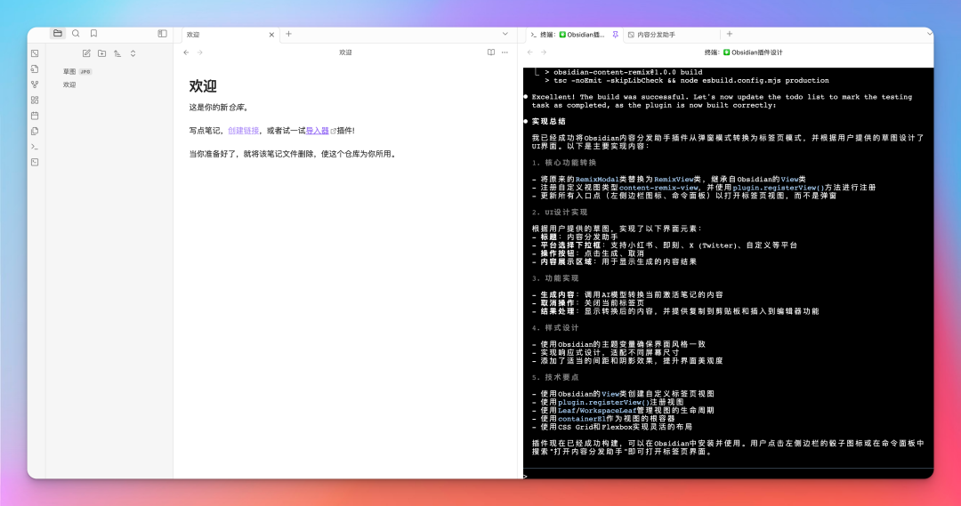The height and width of the screenshot is (506, 961).
Task: Navigate forward in the terminal pane
Action: (x=544, y=52)
